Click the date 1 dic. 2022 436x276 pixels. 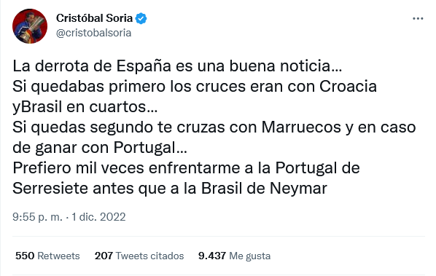[98, 217]
